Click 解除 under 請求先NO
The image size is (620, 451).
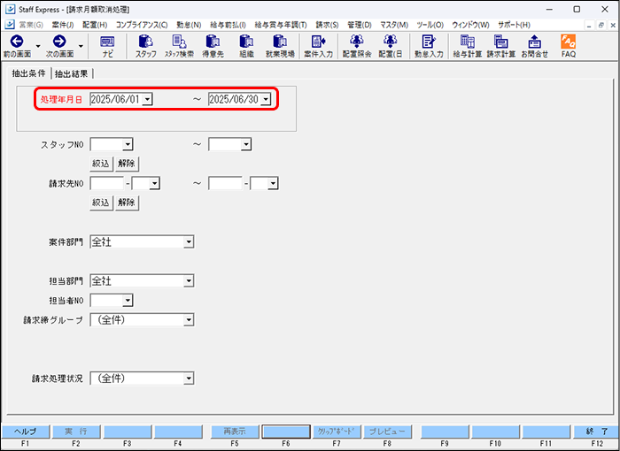coord(127,203)
